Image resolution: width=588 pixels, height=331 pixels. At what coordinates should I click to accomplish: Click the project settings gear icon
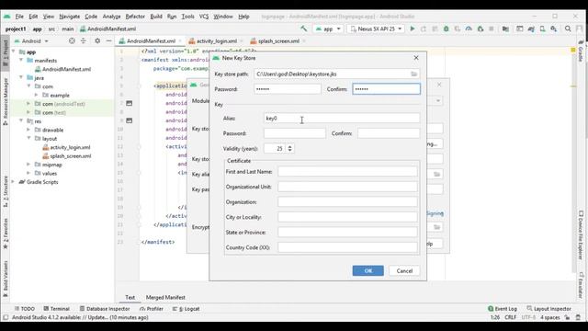tap(97, 40)
